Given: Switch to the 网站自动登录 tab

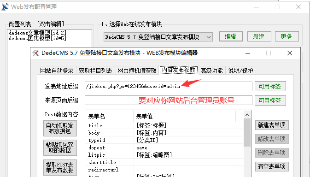Looking at the screenshot, I should click(57, 71).
